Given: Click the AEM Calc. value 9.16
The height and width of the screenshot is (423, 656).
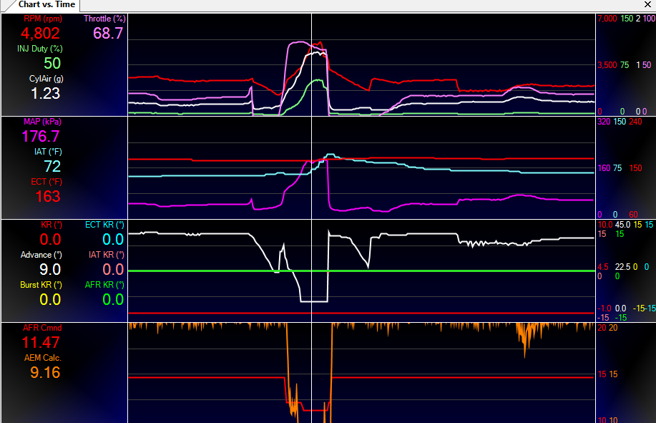Looking at the screenshot, I should (x=45, y=373).
